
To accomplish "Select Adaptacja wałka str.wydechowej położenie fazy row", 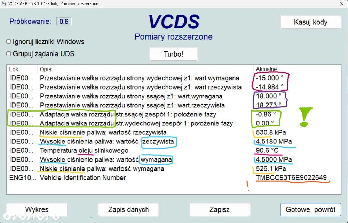I will 174,123.
